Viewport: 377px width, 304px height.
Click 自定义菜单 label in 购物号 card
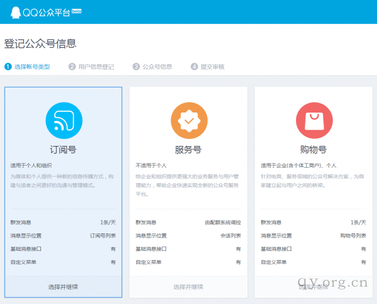pyautogui.click(x=274, y=262)
